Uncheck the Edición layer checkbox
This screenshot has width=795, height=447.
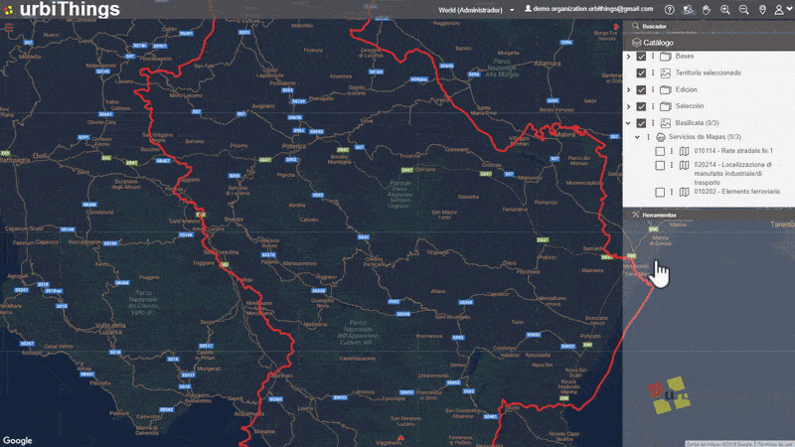(x=641, y=89)
